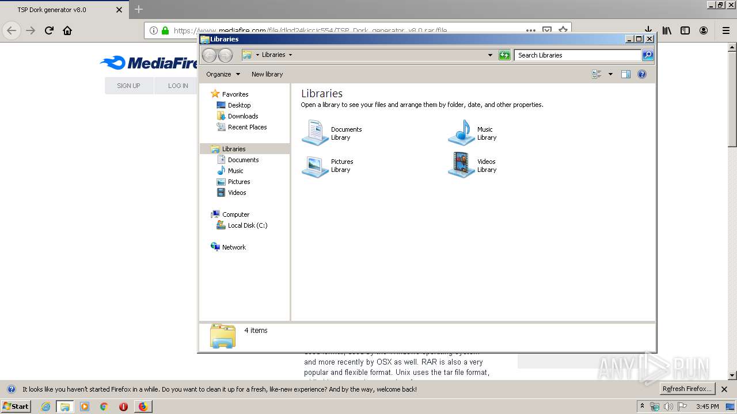Select Documents under Libraries in sidebar
The image size is (737, 414).
243,160
